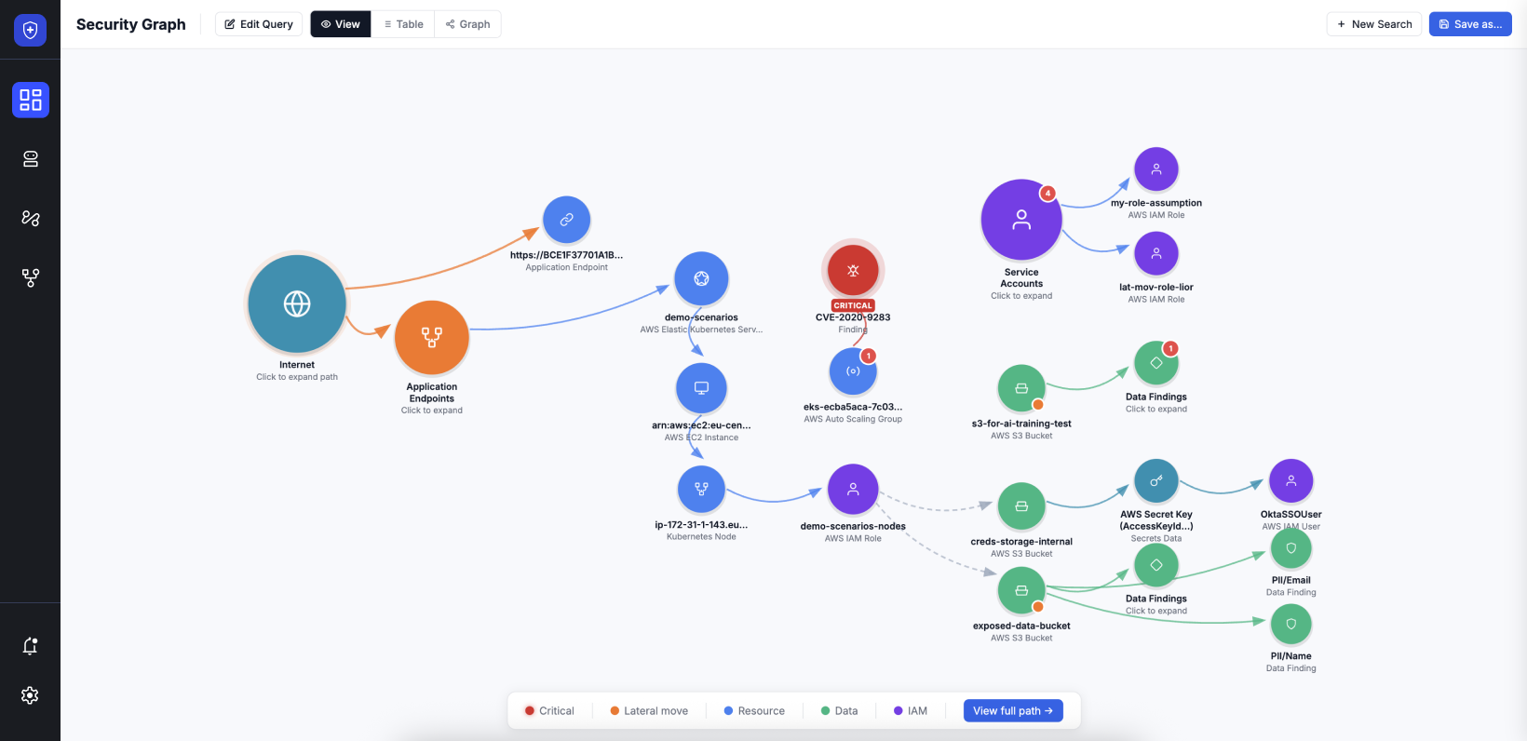Select the PII/Email data finding node
The width and height of the screenshot is (1527, 741).
click(x=1291, y=548)
